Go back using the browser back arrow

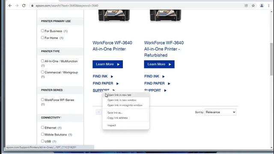click(10, 6)
